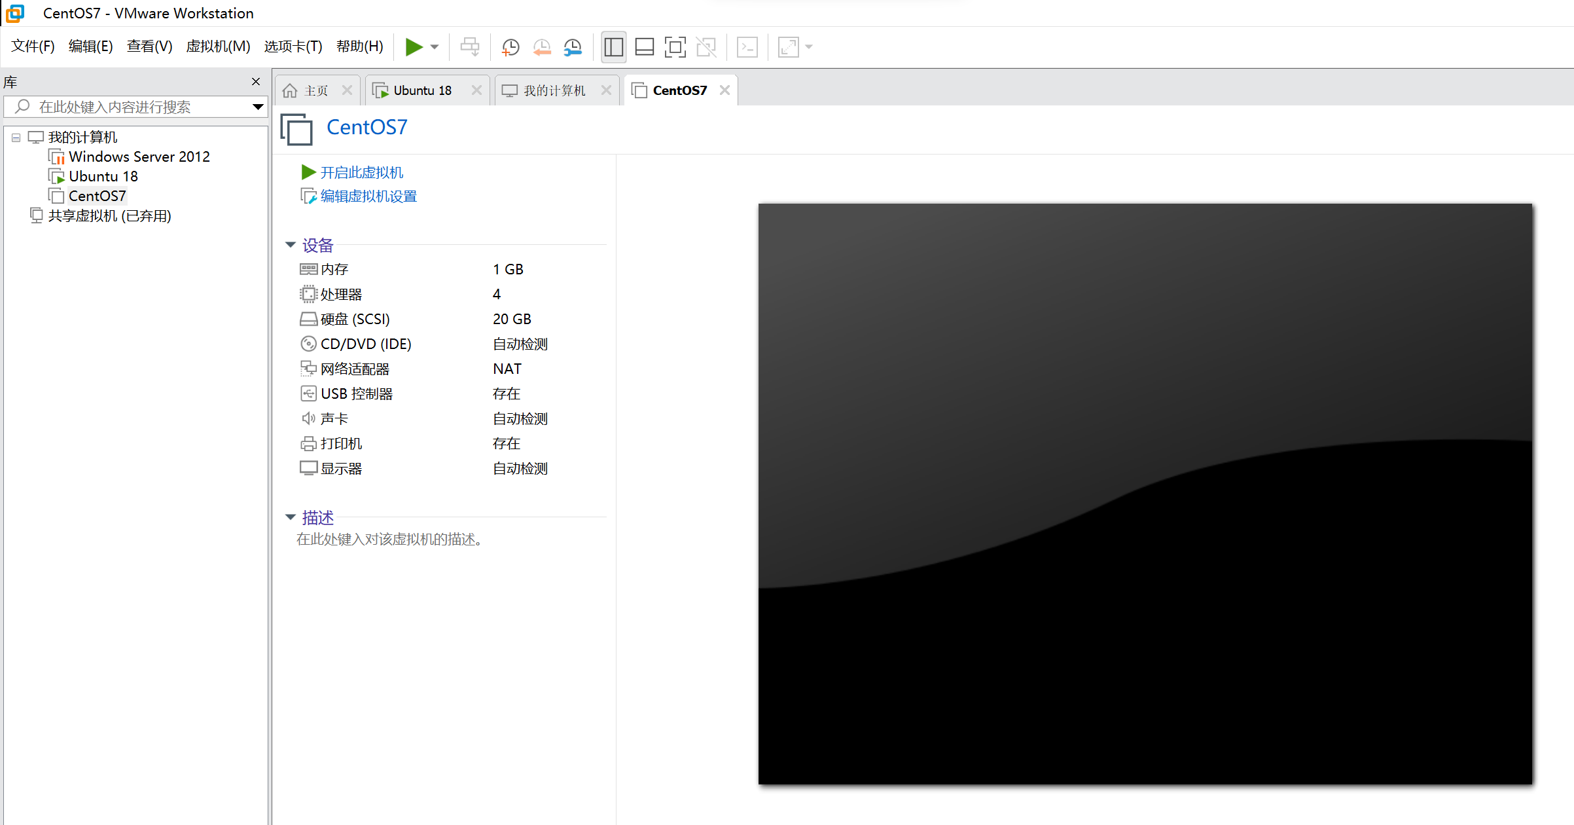
Task: Open the 虚拟机(M) menu
Action: click(218, 46)
